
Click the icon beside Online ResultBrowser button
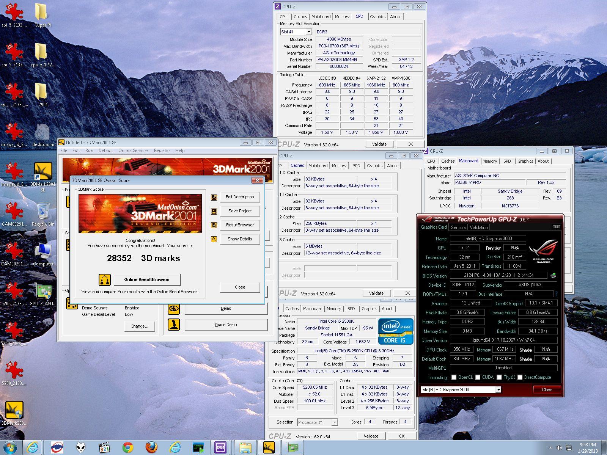(105, 280)
